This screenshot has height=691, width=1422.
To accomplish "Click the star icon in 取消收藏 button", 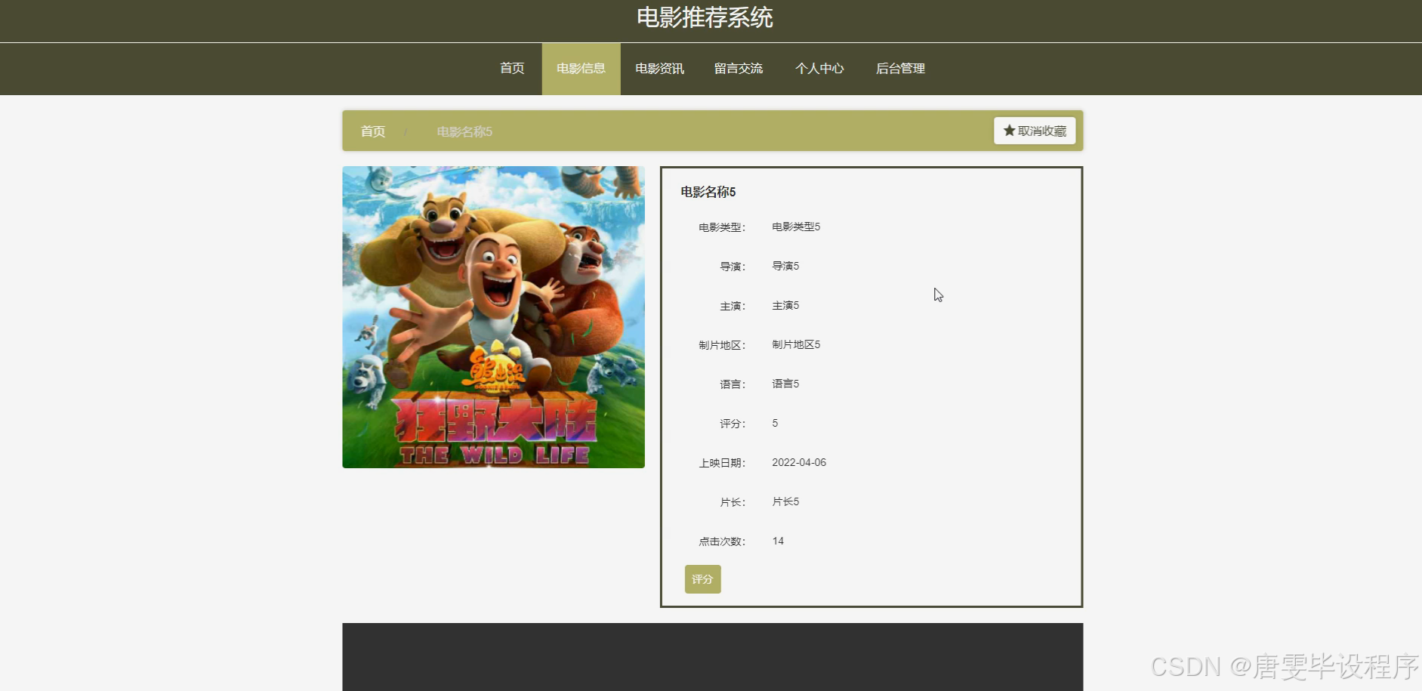I will pyautogui.click(x=1009, y=131).
